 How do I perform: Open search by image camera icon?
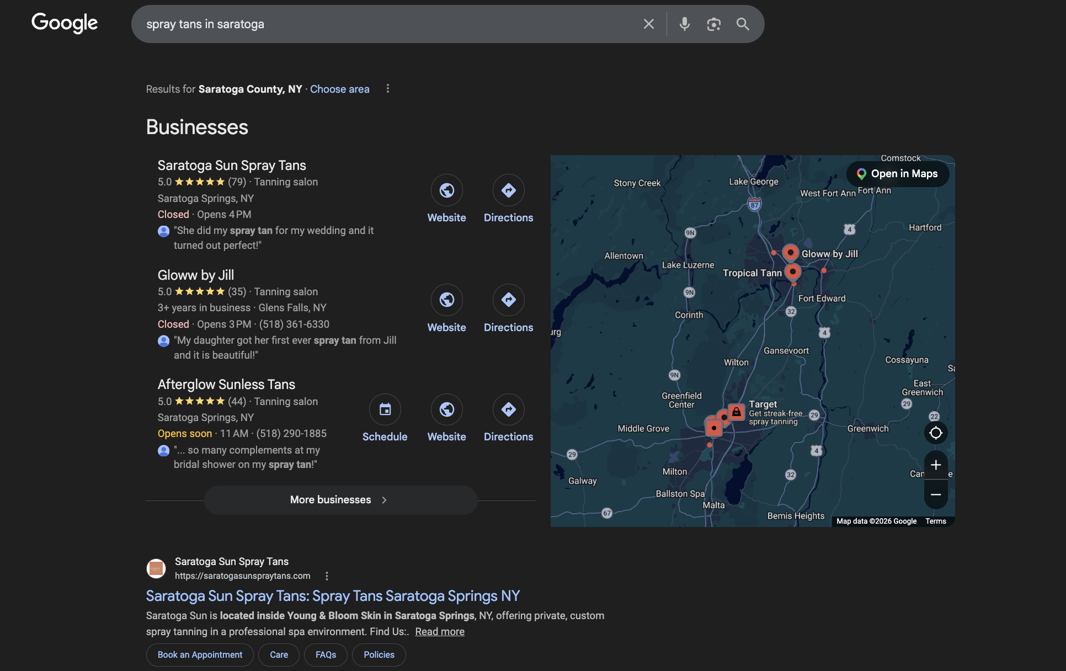click(714, 24)
